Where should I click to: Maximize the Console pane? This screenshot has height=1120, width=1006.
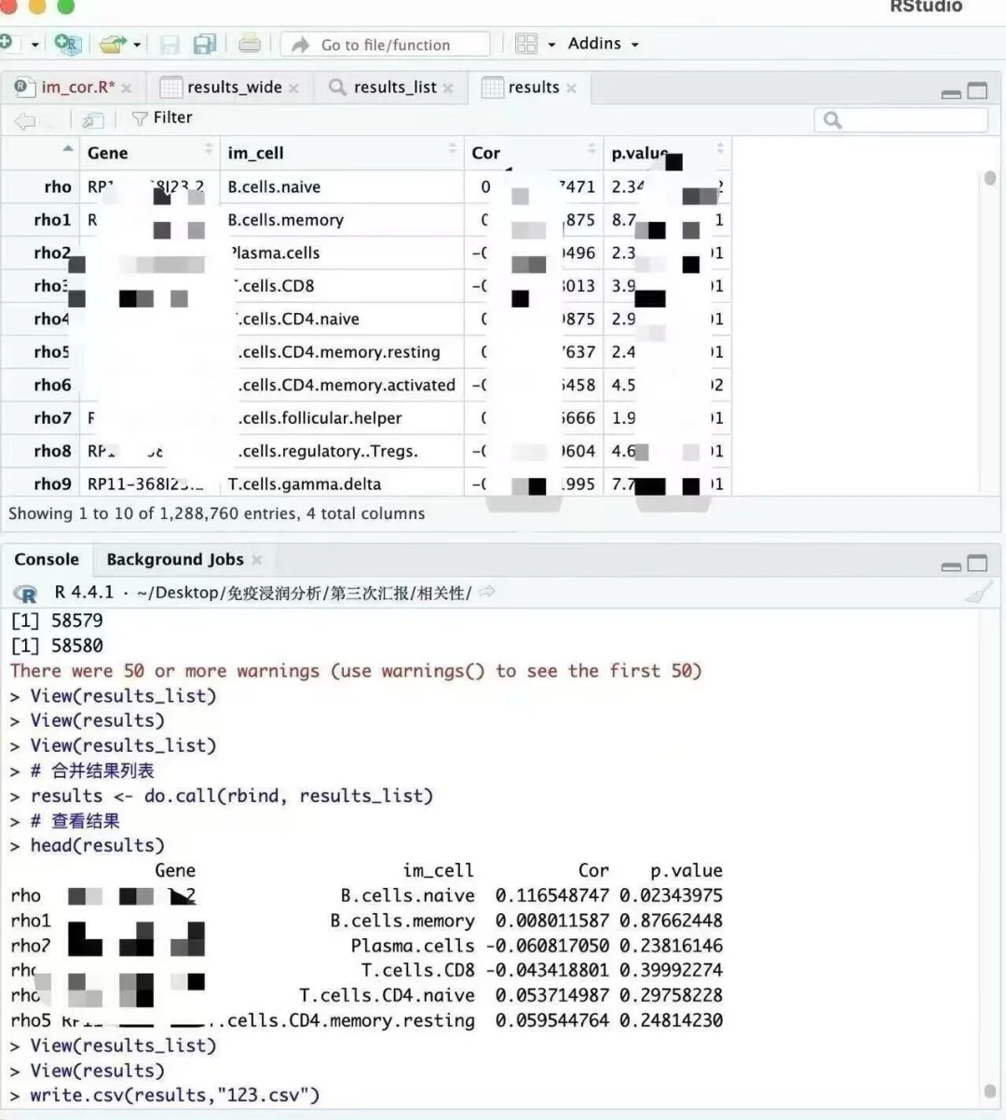click(977, 563)
